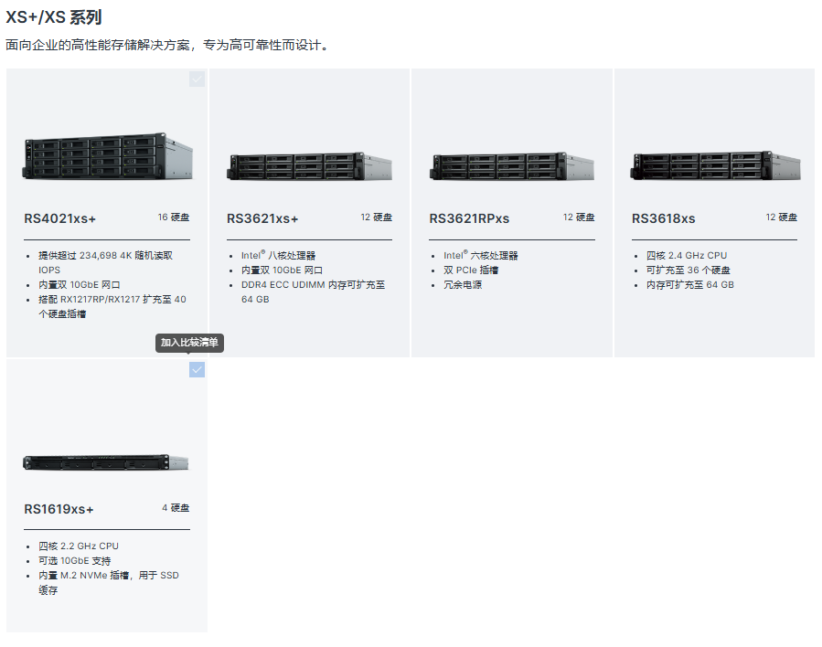Open the RS4021xs+ product image

(107, 156)
